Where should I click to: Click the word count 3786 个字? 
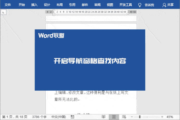tap(39, 117)
